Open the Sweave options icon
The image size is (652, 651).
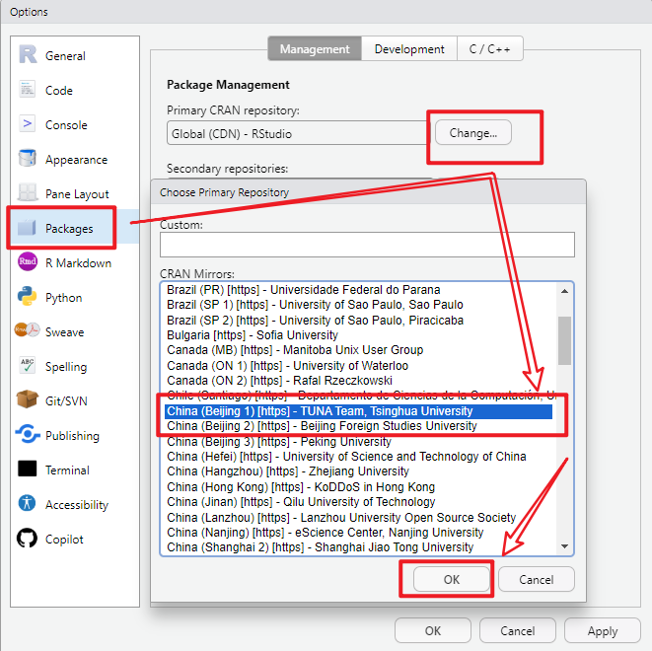28,332
